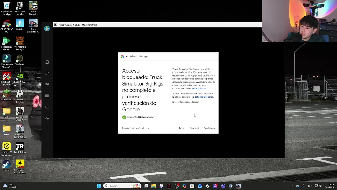Open Settings gear on taskbar
Viewport: 337px width, 190px height.
231,186
